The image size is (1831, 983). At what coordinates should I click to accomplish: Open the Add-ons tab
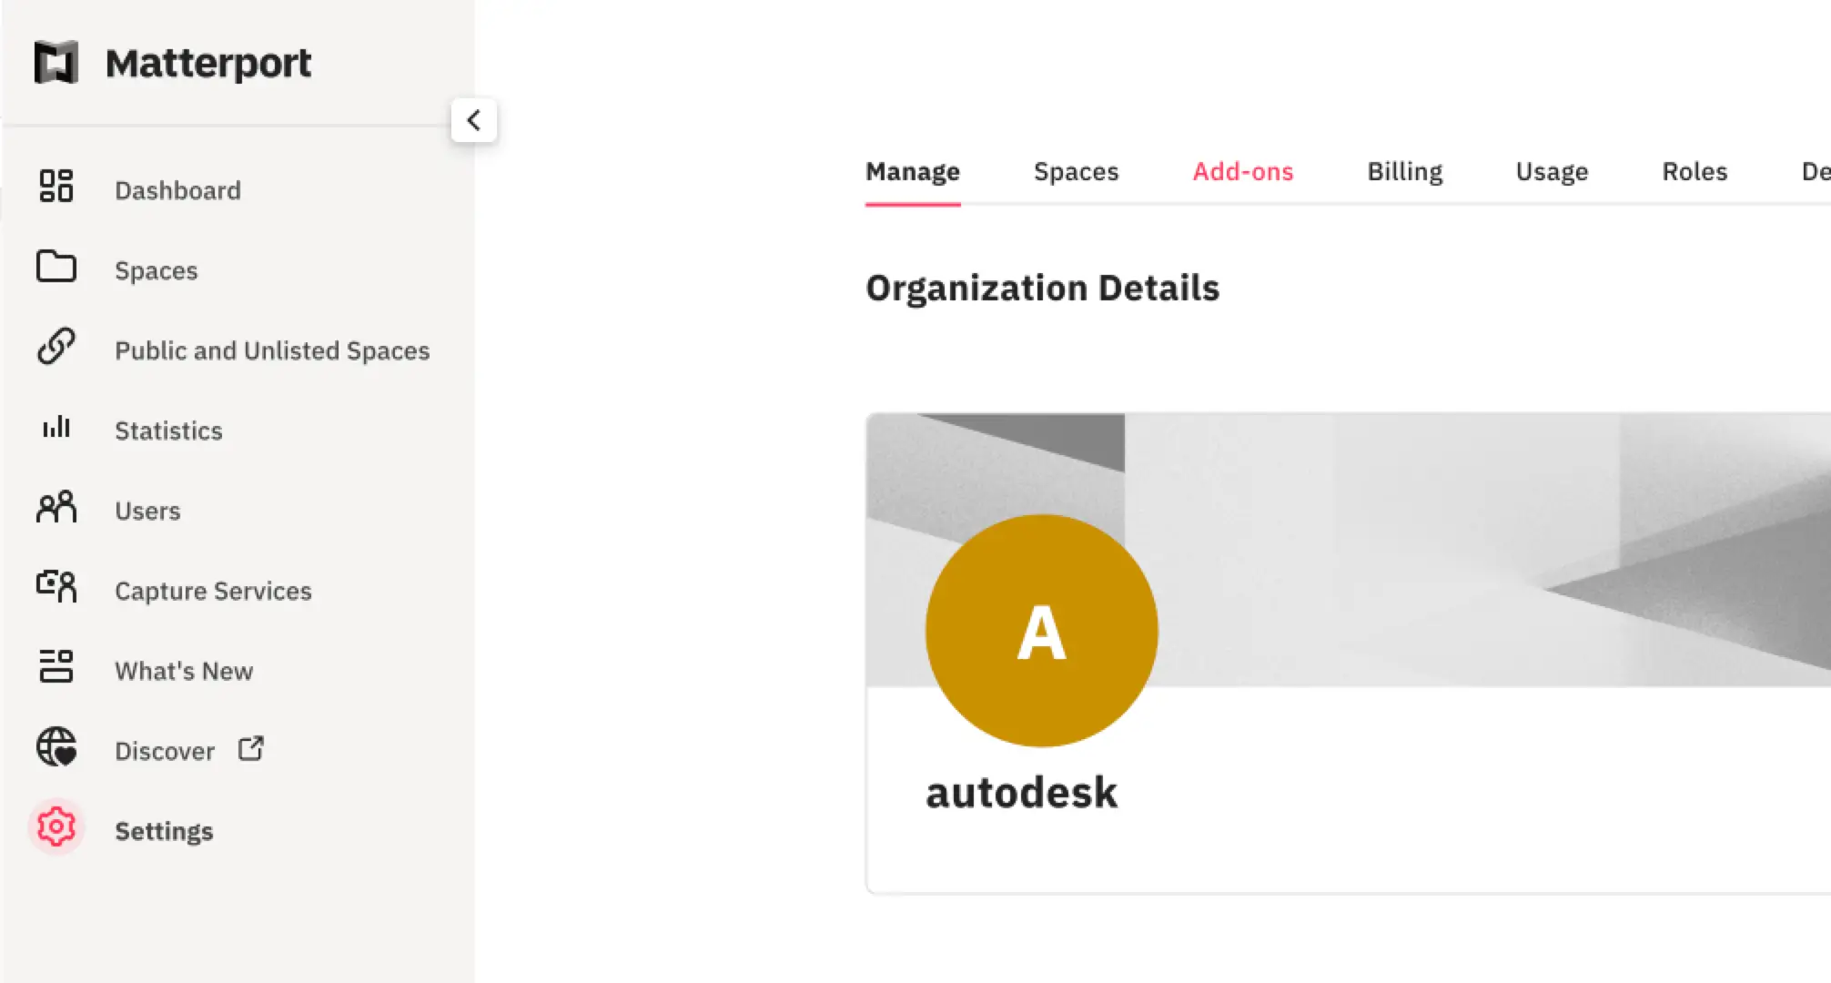pyautogui.click(x=1243, y=172)
